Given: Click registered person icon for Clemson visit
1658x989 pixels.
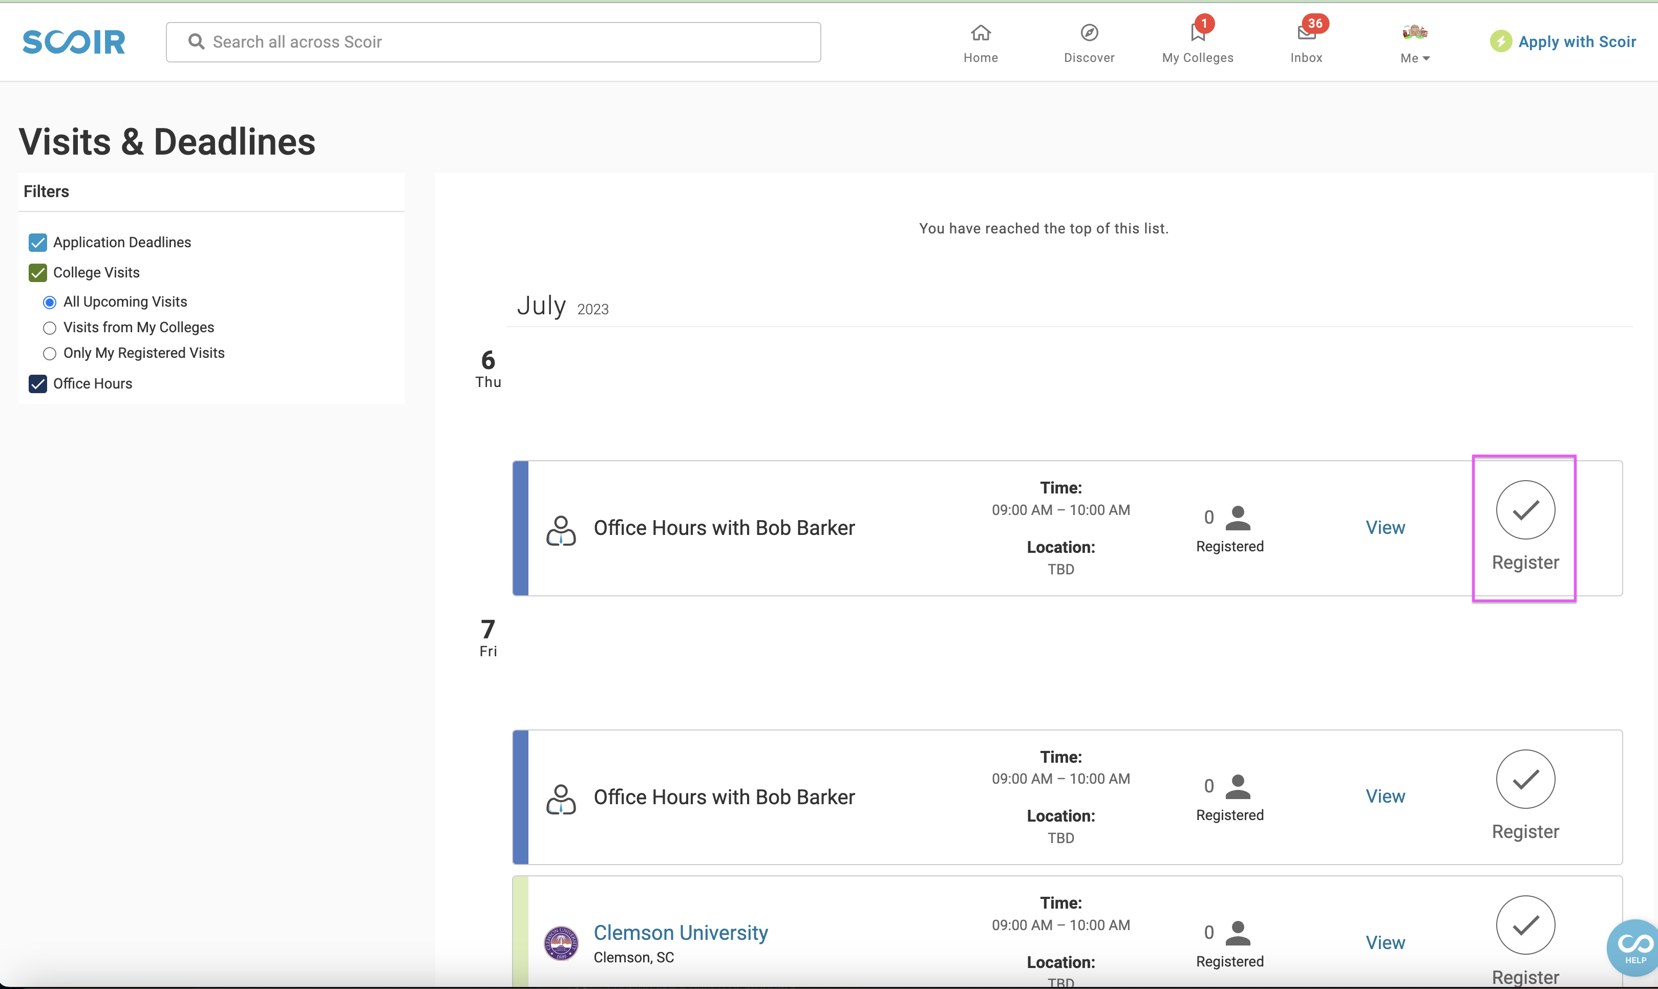Looking at the screenshot, I should [x=1238, y=933].
